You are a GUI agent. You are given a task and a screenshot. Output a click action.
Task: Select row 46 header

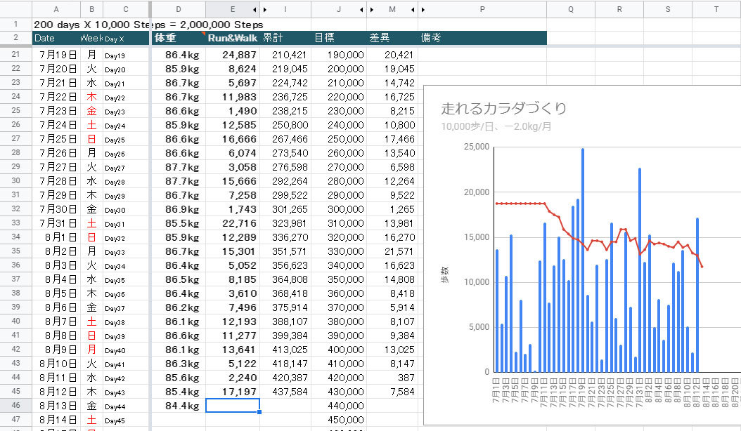(x=15, y=406)
